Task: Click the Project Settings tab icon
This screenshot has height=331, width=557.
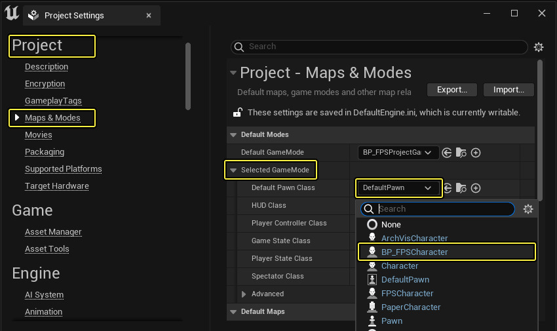Action: click(33, 15)
